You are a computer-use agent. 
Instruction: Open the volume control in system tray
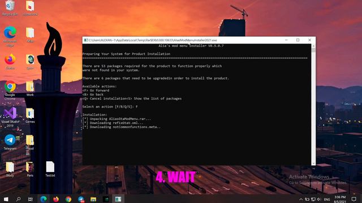pos(319,199)
